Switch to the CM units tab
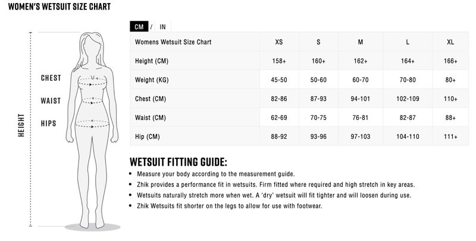This screenshot has width=476, height=241. click(x=139, y=27)
